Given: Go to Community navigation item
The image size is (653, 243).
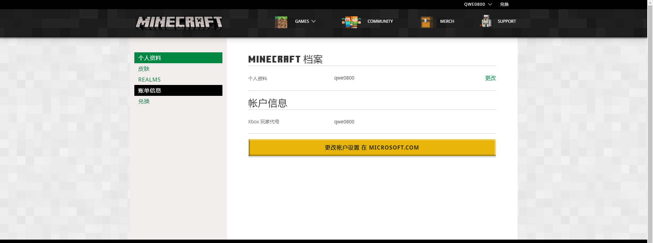Looking at the screenshot, I should [x=380, y=21].
